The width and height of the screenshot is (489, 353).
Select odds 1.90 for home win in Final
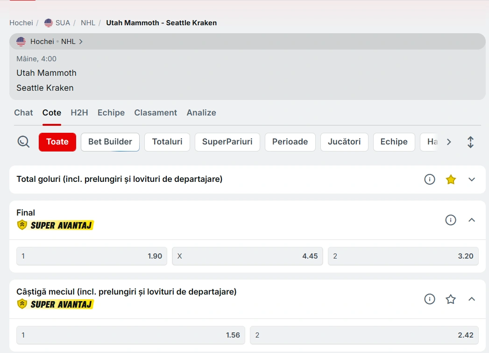(92, 256)
